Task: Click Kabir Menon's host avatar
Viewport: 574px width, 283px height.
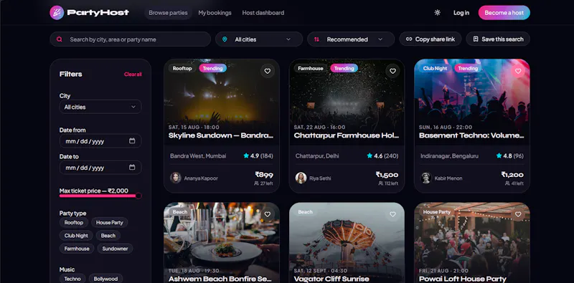Action: (x=426, y=178)
